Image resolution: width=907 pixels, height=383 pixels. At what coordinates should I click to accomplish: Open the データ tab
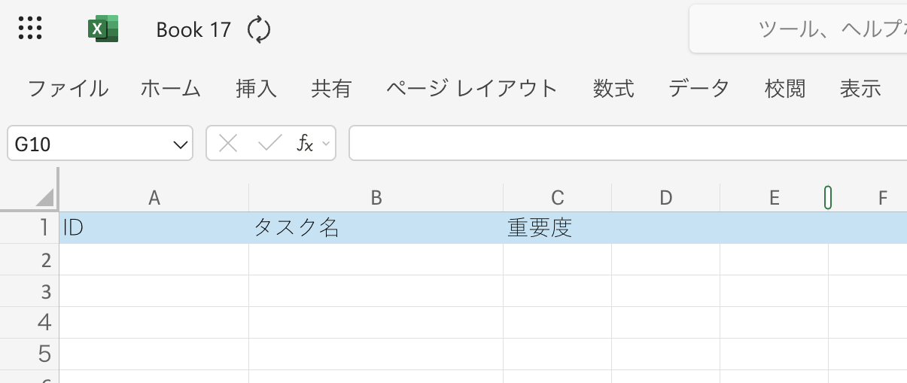pos(699,89)
